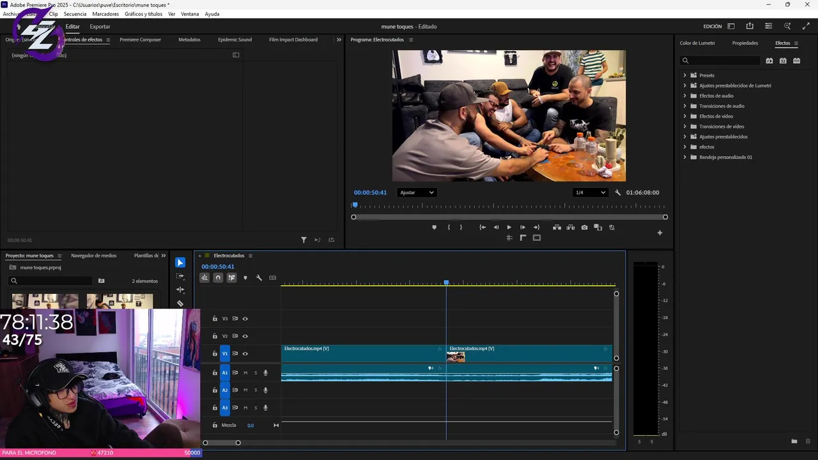This screenshot has width=818, height=460.
Task: Enable voice-over record on A1
Action: 266,372
